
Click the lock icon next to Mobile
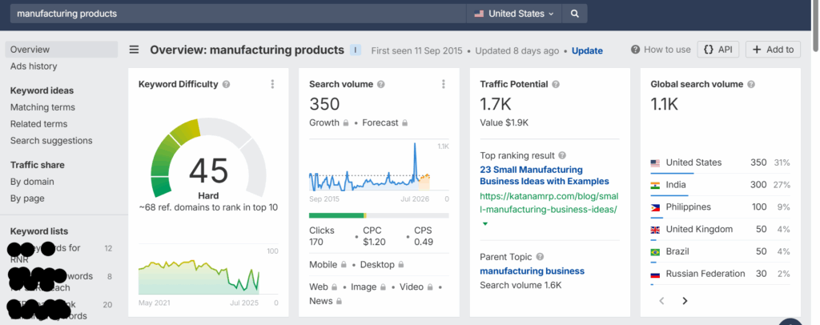pyautogui.click(x=344, y=265)
